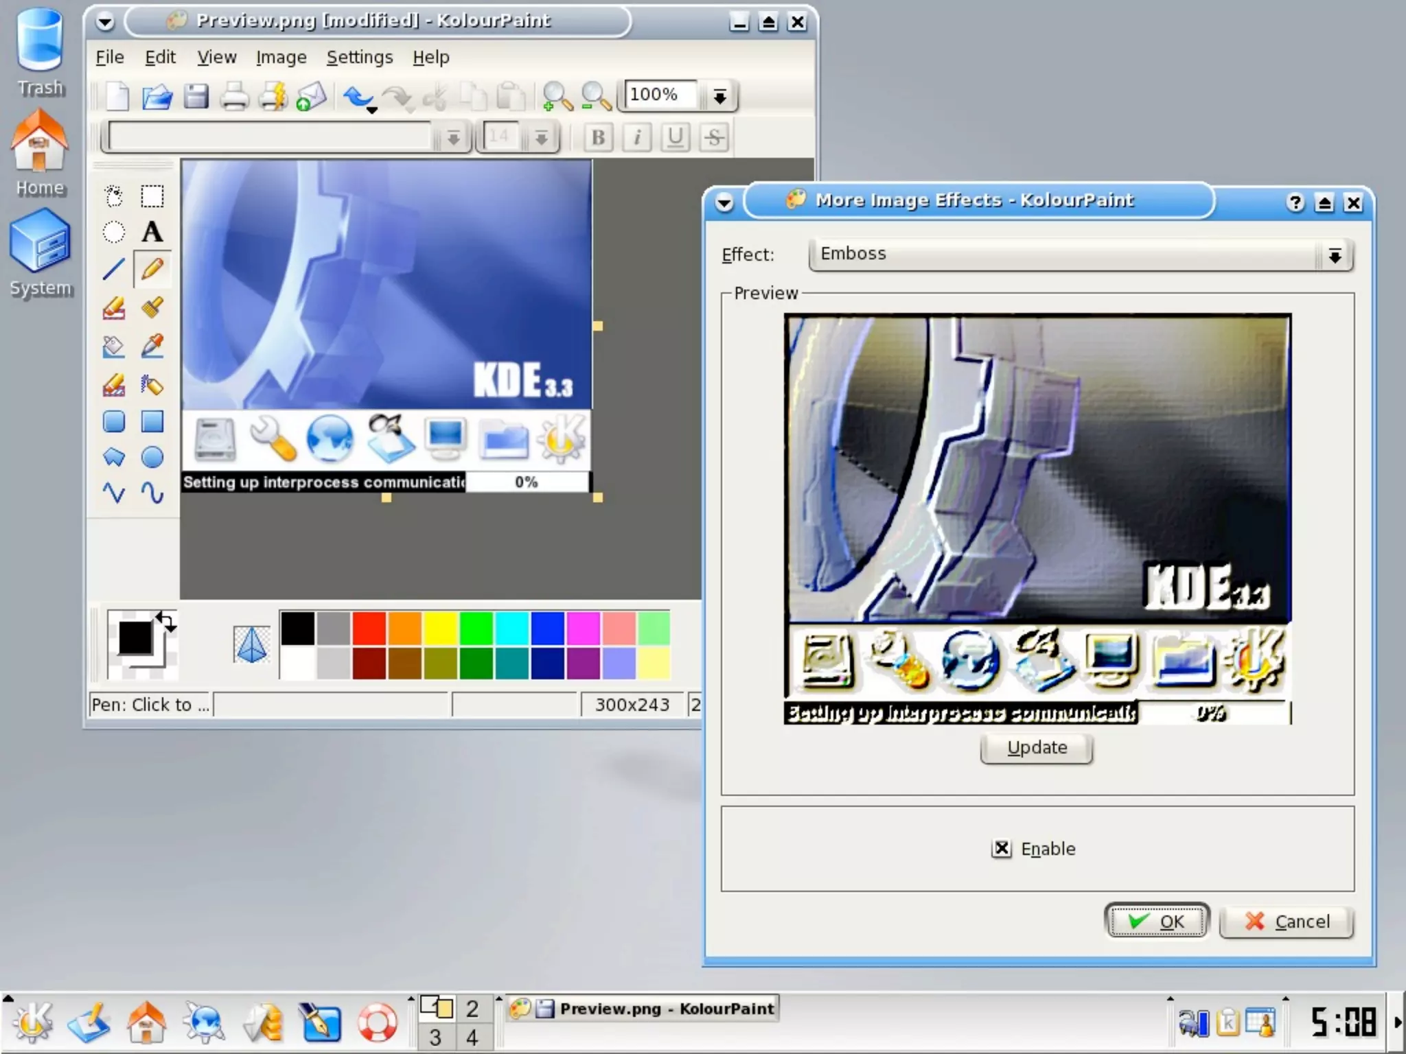
Task: Open the undo history dropdown arrow
Action: click(x=372, y=110)
